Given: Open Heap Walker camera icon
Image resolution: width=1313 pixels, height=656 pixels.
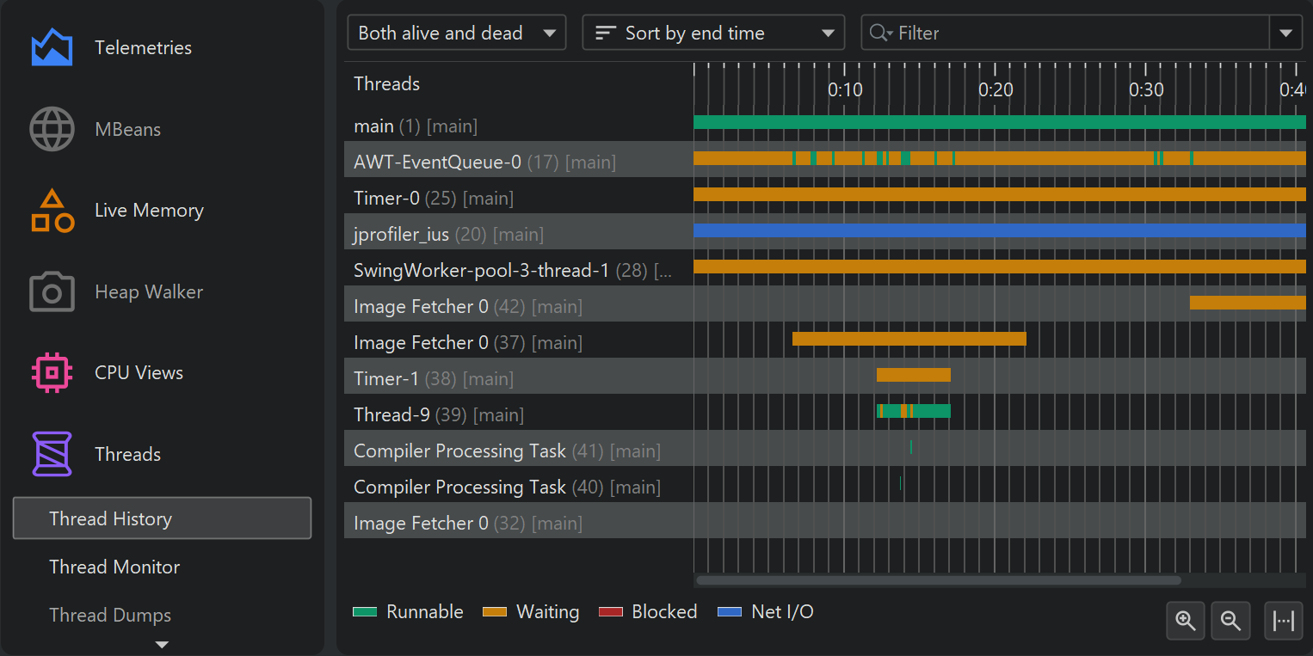Looking at the screenshot, I should click(52, 292).
